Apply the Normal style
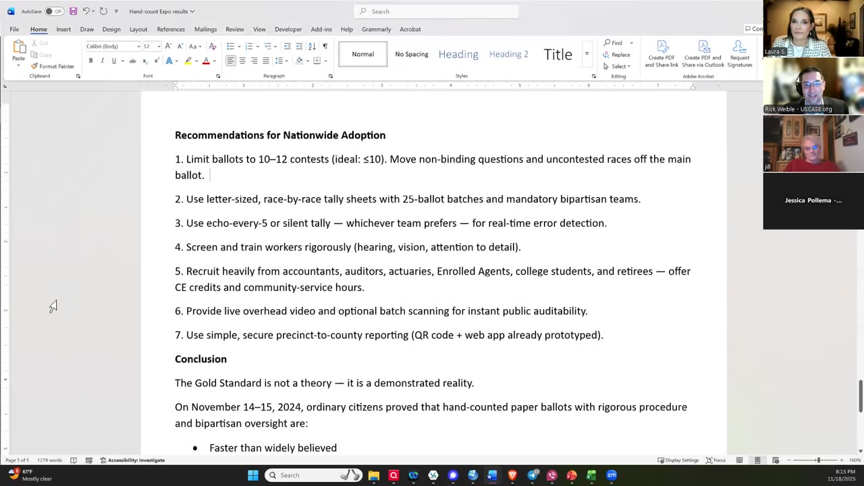Viewport: 864px width, 486px height. pyautogui.click(x=363, y=54)
